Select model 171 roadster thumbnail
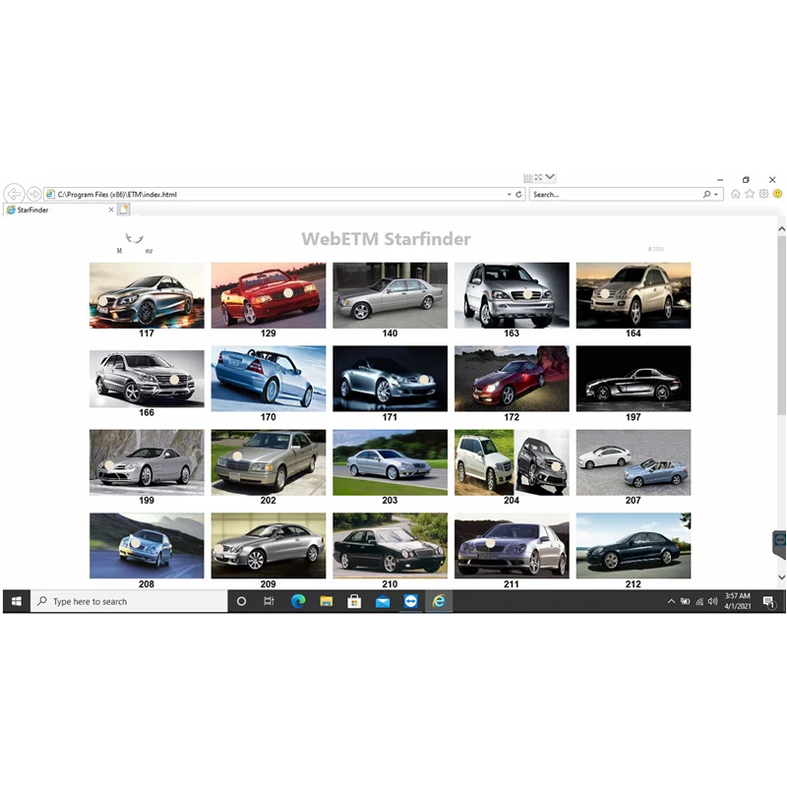787x787 pixels. click(x=390, y=379)
